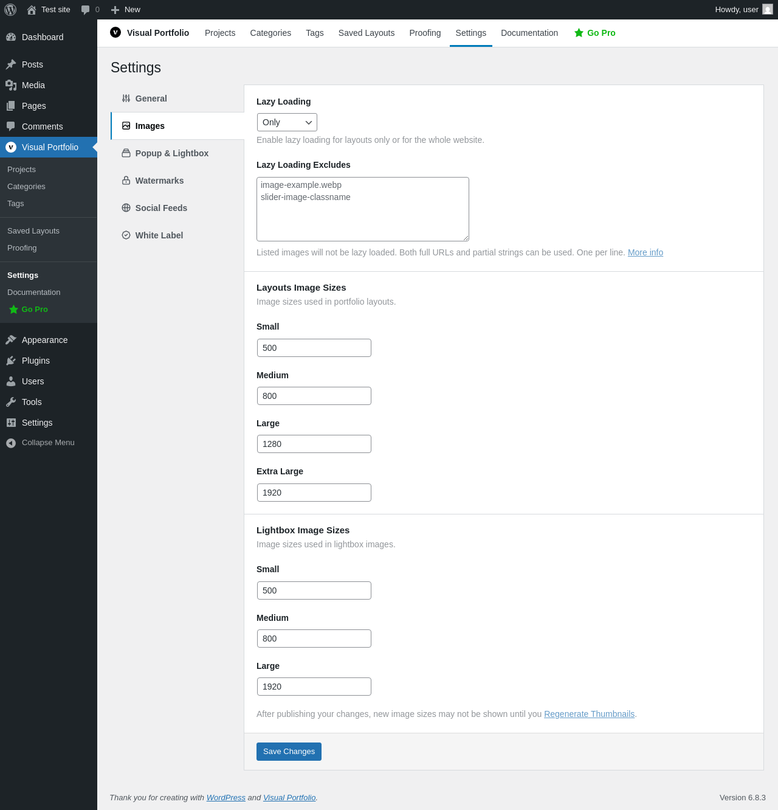The height and width of the screenshot is (810, 778).
Task: Click the Tools wrench icon
Action: 11,402
